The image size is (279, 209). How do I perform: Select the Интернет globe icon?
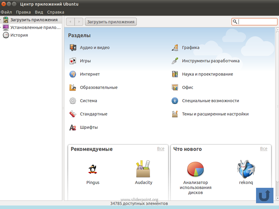[x=73, y=74]
